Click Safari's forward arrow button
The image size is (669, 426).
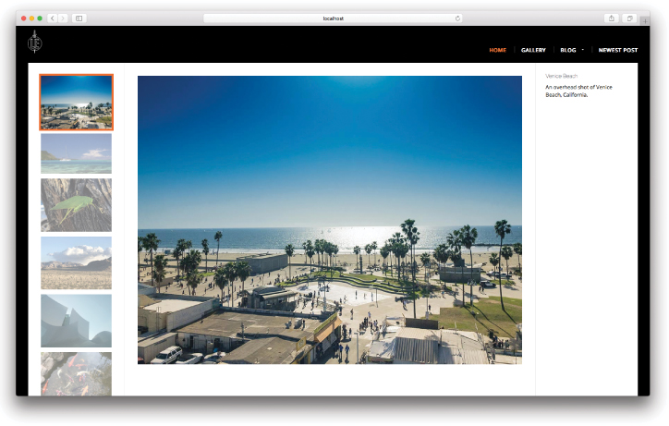pyautogui.click(x=62, y=18)
